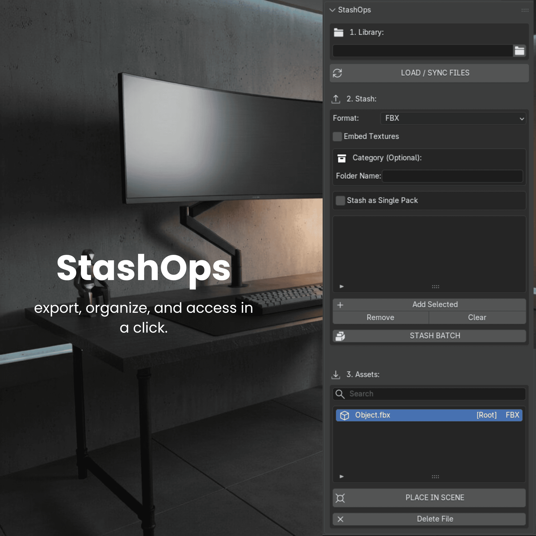Collapse the StashOps panel header
The height and width of the screenshot is (536, 536).
[x=332, y=10]
